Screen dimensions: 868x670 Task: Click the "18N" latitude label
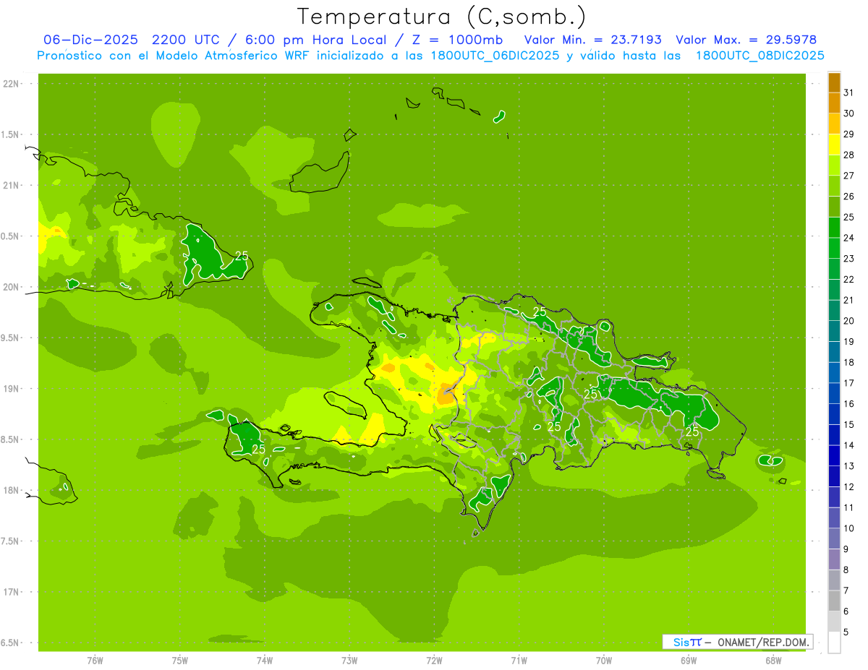point(12,490)
